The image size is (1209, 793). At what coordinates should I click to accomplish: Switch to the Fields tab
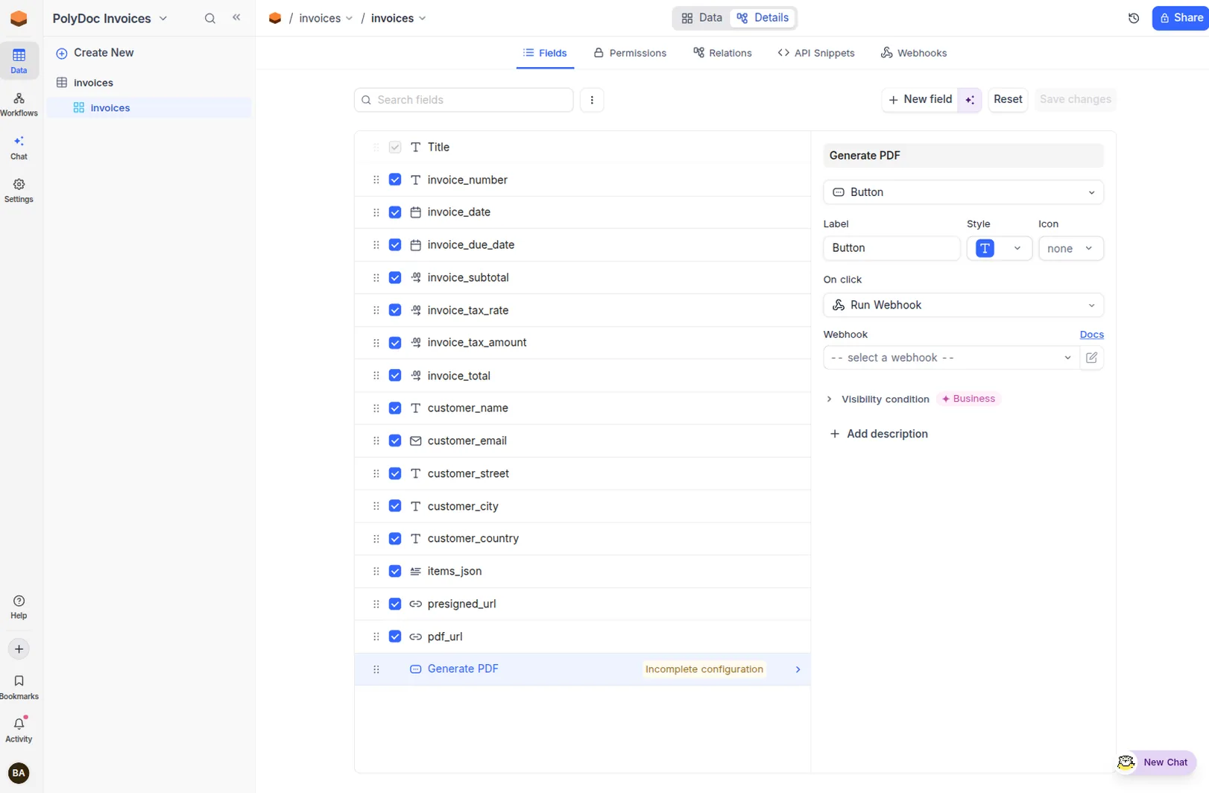pyautogui.click(x=545, y=53)
